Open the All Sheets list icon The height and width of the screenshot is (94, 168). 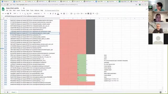[8, 92]
